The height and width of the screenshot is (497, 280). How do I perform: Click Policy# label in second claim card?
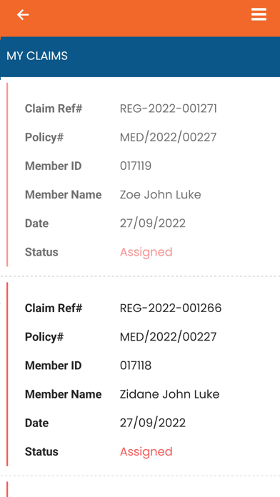(x=44, y=337)
